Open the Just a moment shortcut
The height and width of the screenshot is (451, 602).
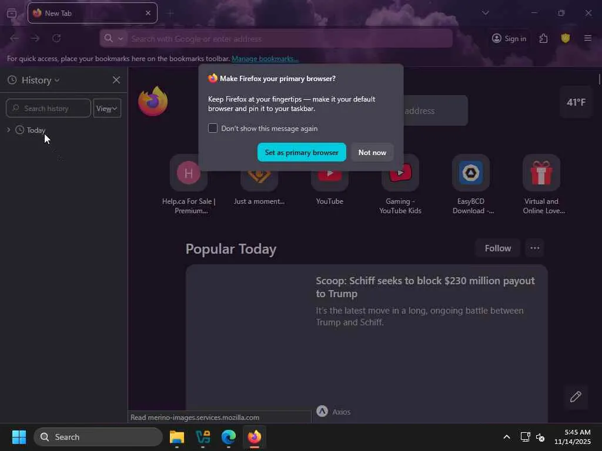259,180
